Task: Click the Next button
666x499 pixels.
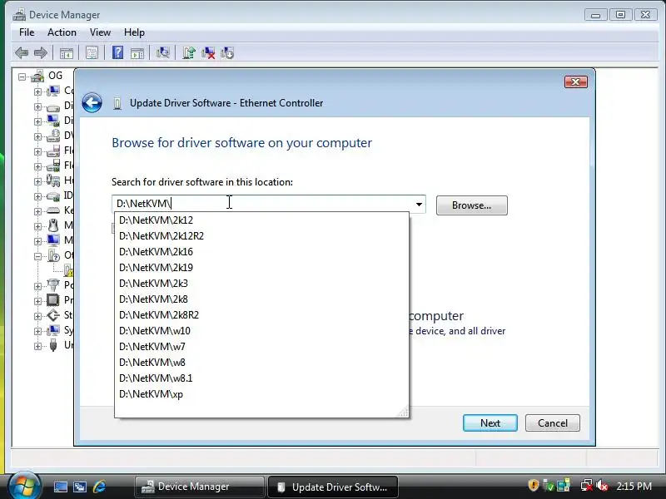Action: tap(490, 423)
